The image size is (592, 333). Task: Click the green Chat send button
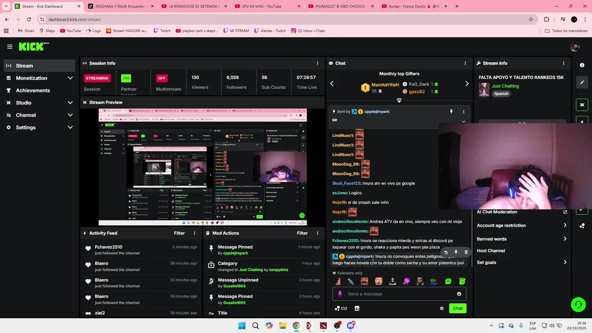click(457, 308)
